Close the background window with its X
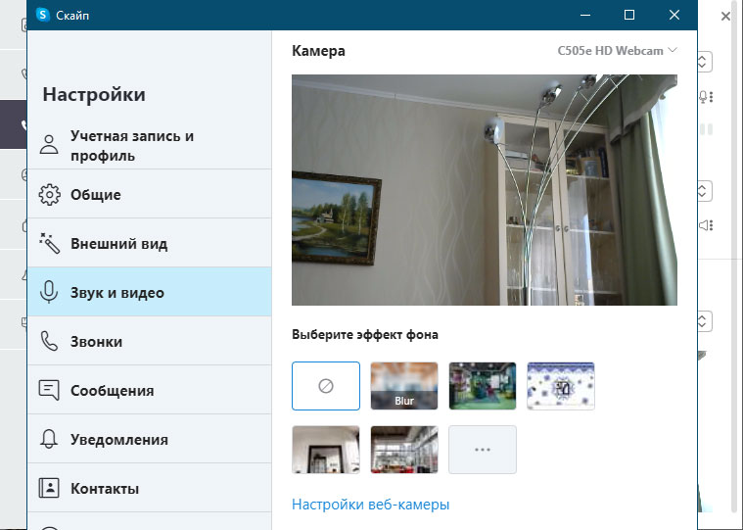The height and width of the screenshot is (530, 743). coord(725,17)
